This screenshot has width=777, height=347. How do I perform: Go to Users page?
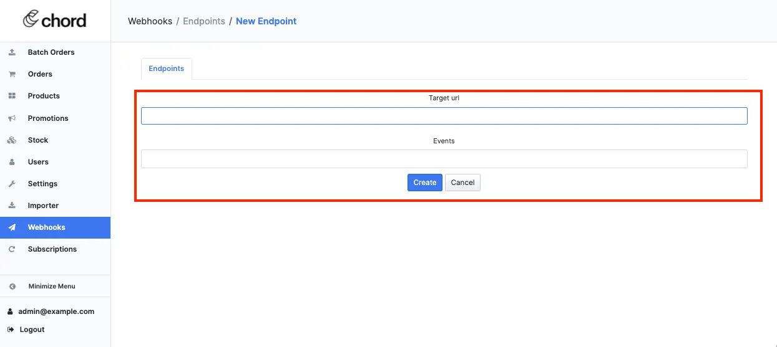click(x=55, y=162)
